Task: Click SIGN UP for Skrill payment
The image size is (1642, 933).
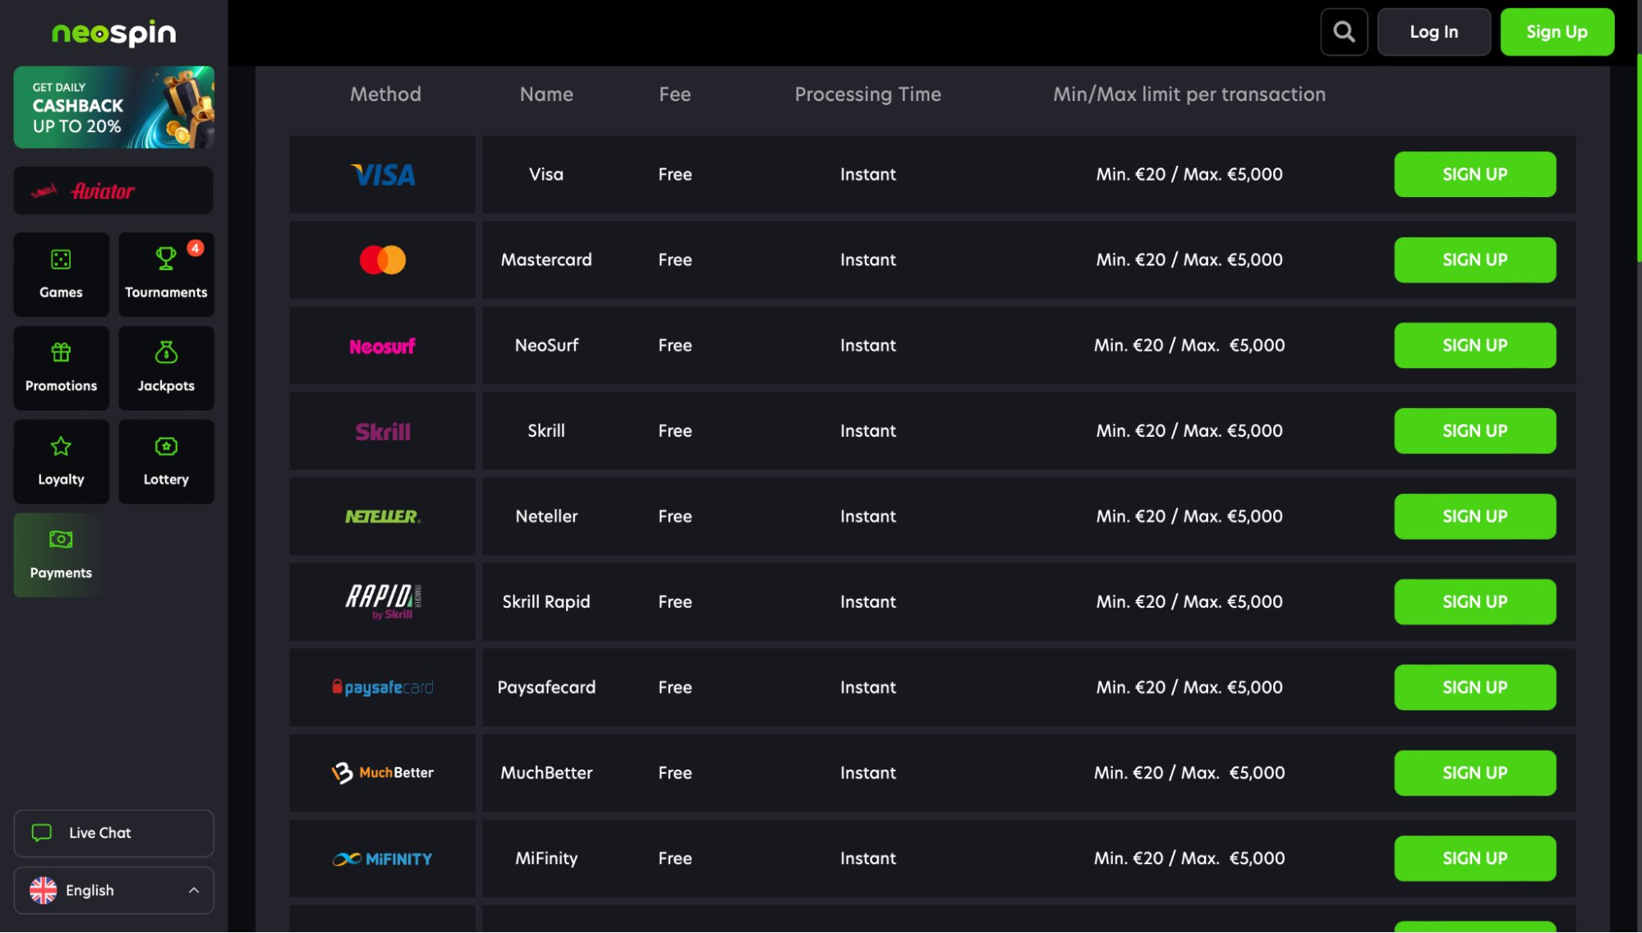Action: (1475, 431)
